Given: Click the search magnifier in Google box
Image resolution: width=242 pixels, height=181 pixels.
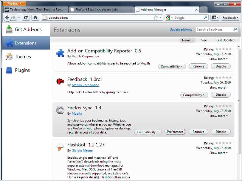Looking at the screenshot, I should [205, 18].
